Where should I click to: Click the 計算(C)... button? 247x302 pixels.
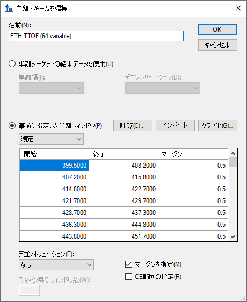[x=133, y=126]
